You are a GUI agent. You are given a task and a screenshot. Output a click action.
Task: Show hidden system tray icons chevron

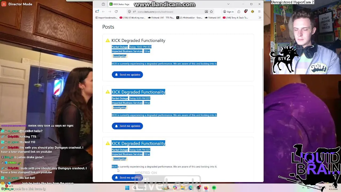click(x=303, y=188)
